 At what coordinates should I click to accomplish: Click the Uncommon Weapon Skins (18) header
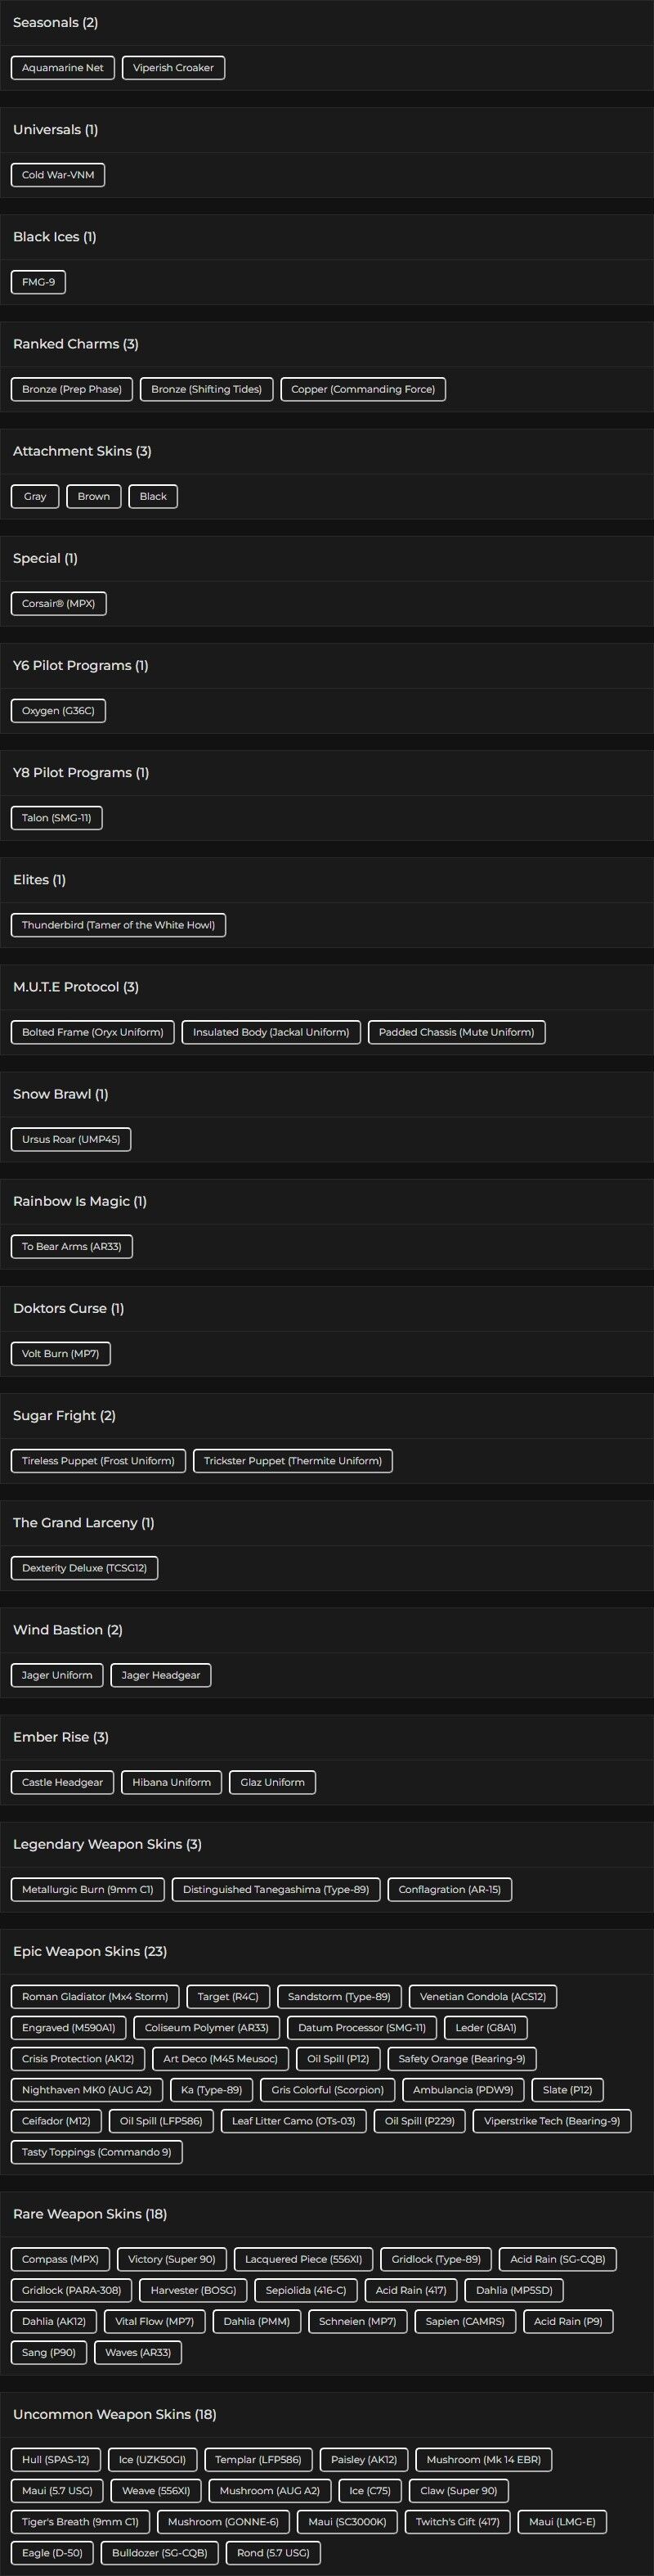click(115, 2414)
